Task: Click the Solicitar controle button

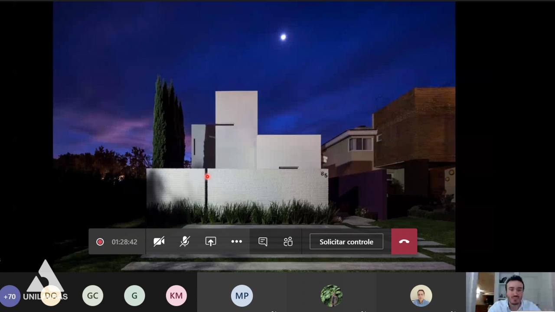Action: pyautogui.click(x=346, y=242)
